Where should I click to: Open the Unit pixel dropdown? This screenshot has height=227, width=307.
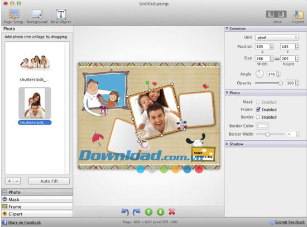(277, 37)
